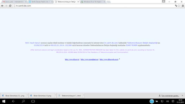Open the www.ihbarweb.org.tr link
The width and height of the screenshot is (185, 104).
point(109,60)
